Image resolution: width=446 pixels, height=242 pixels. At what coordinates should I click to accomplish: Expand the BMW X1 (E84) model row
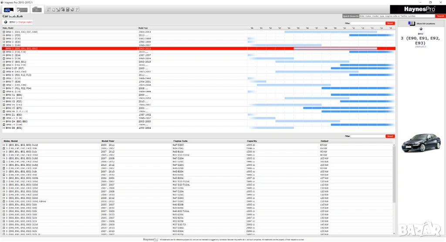(x=4, y=94)
